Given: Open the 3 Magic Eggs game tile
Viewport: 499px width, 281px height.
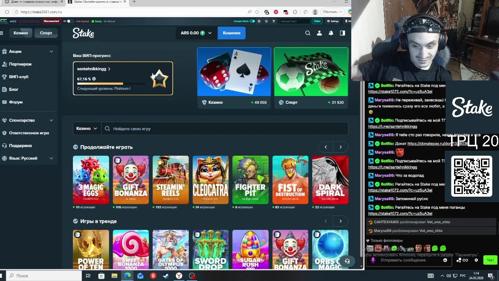Looking at the screenshot, I should [x=91, y=180].
